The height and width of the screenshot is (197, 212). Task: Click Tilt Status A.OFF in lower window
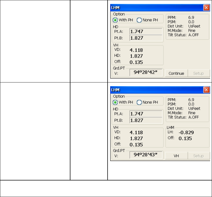tap(194, 117)
